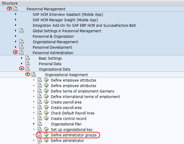Screen dimensions: 184x144
Task: Select Create control record text
Action: coord(69,119)
